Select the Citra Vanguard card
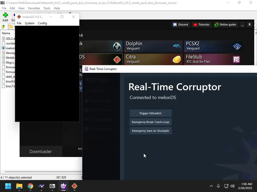The height and width of the screenshot is (192, 257). coord(153,59)
